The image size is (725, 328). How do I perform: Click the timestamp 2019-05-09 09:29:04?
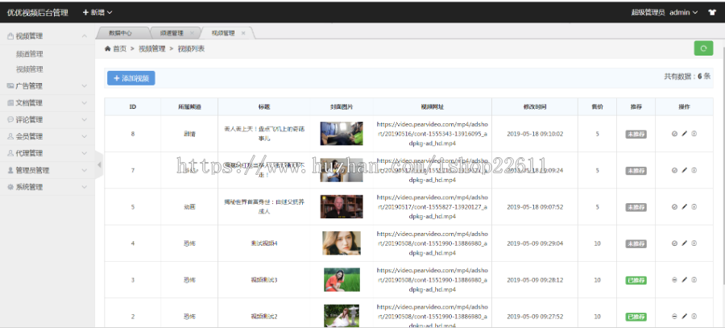click(535, 243)
